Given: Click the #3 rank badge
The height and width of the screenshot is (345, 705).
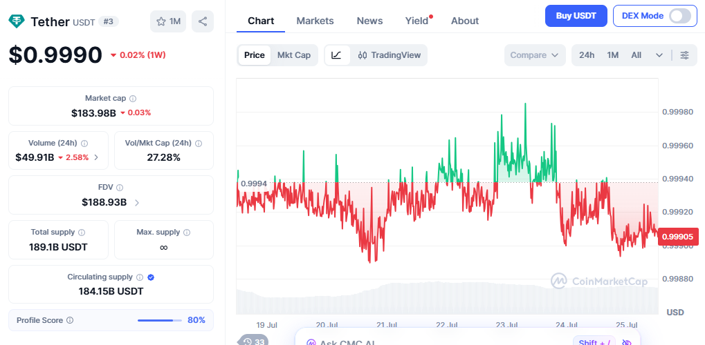Looking at the screenshot, I should (x=109, y=21).
